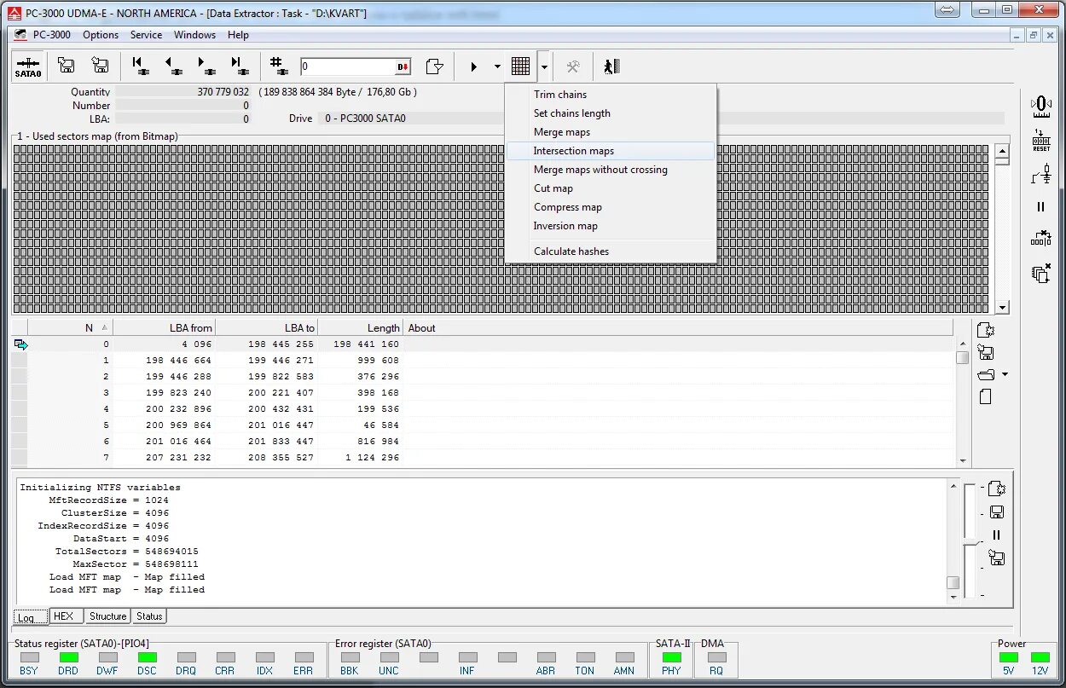The height and width of the screenshot is (688, 1066).
Task: Click the LBA to column header
Action: 266,328
